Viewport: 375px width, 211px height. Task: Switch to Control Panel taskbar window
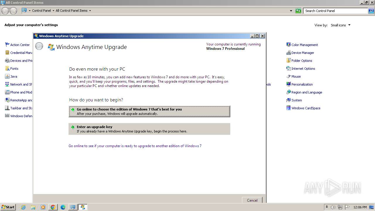click(x=73, y=207)
